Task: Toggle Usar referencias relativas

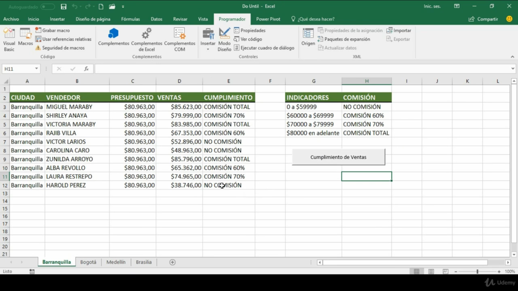Action: click(x=63, y=39)
